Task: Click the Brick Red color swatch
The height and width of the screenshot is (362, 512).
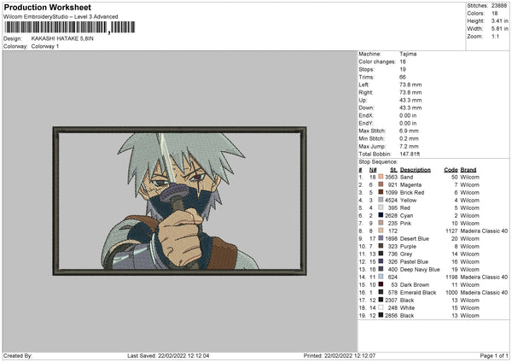Action: 381,192
